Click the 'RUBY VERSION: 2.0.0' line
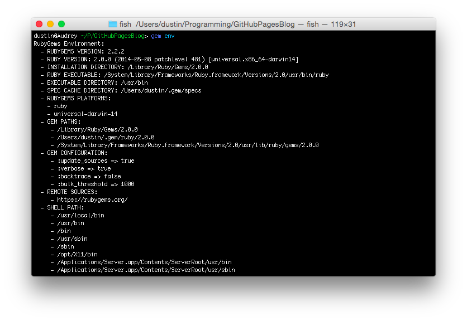Viewport: 467px width, 321px height. pyautogui.click(x=169, y=59)
